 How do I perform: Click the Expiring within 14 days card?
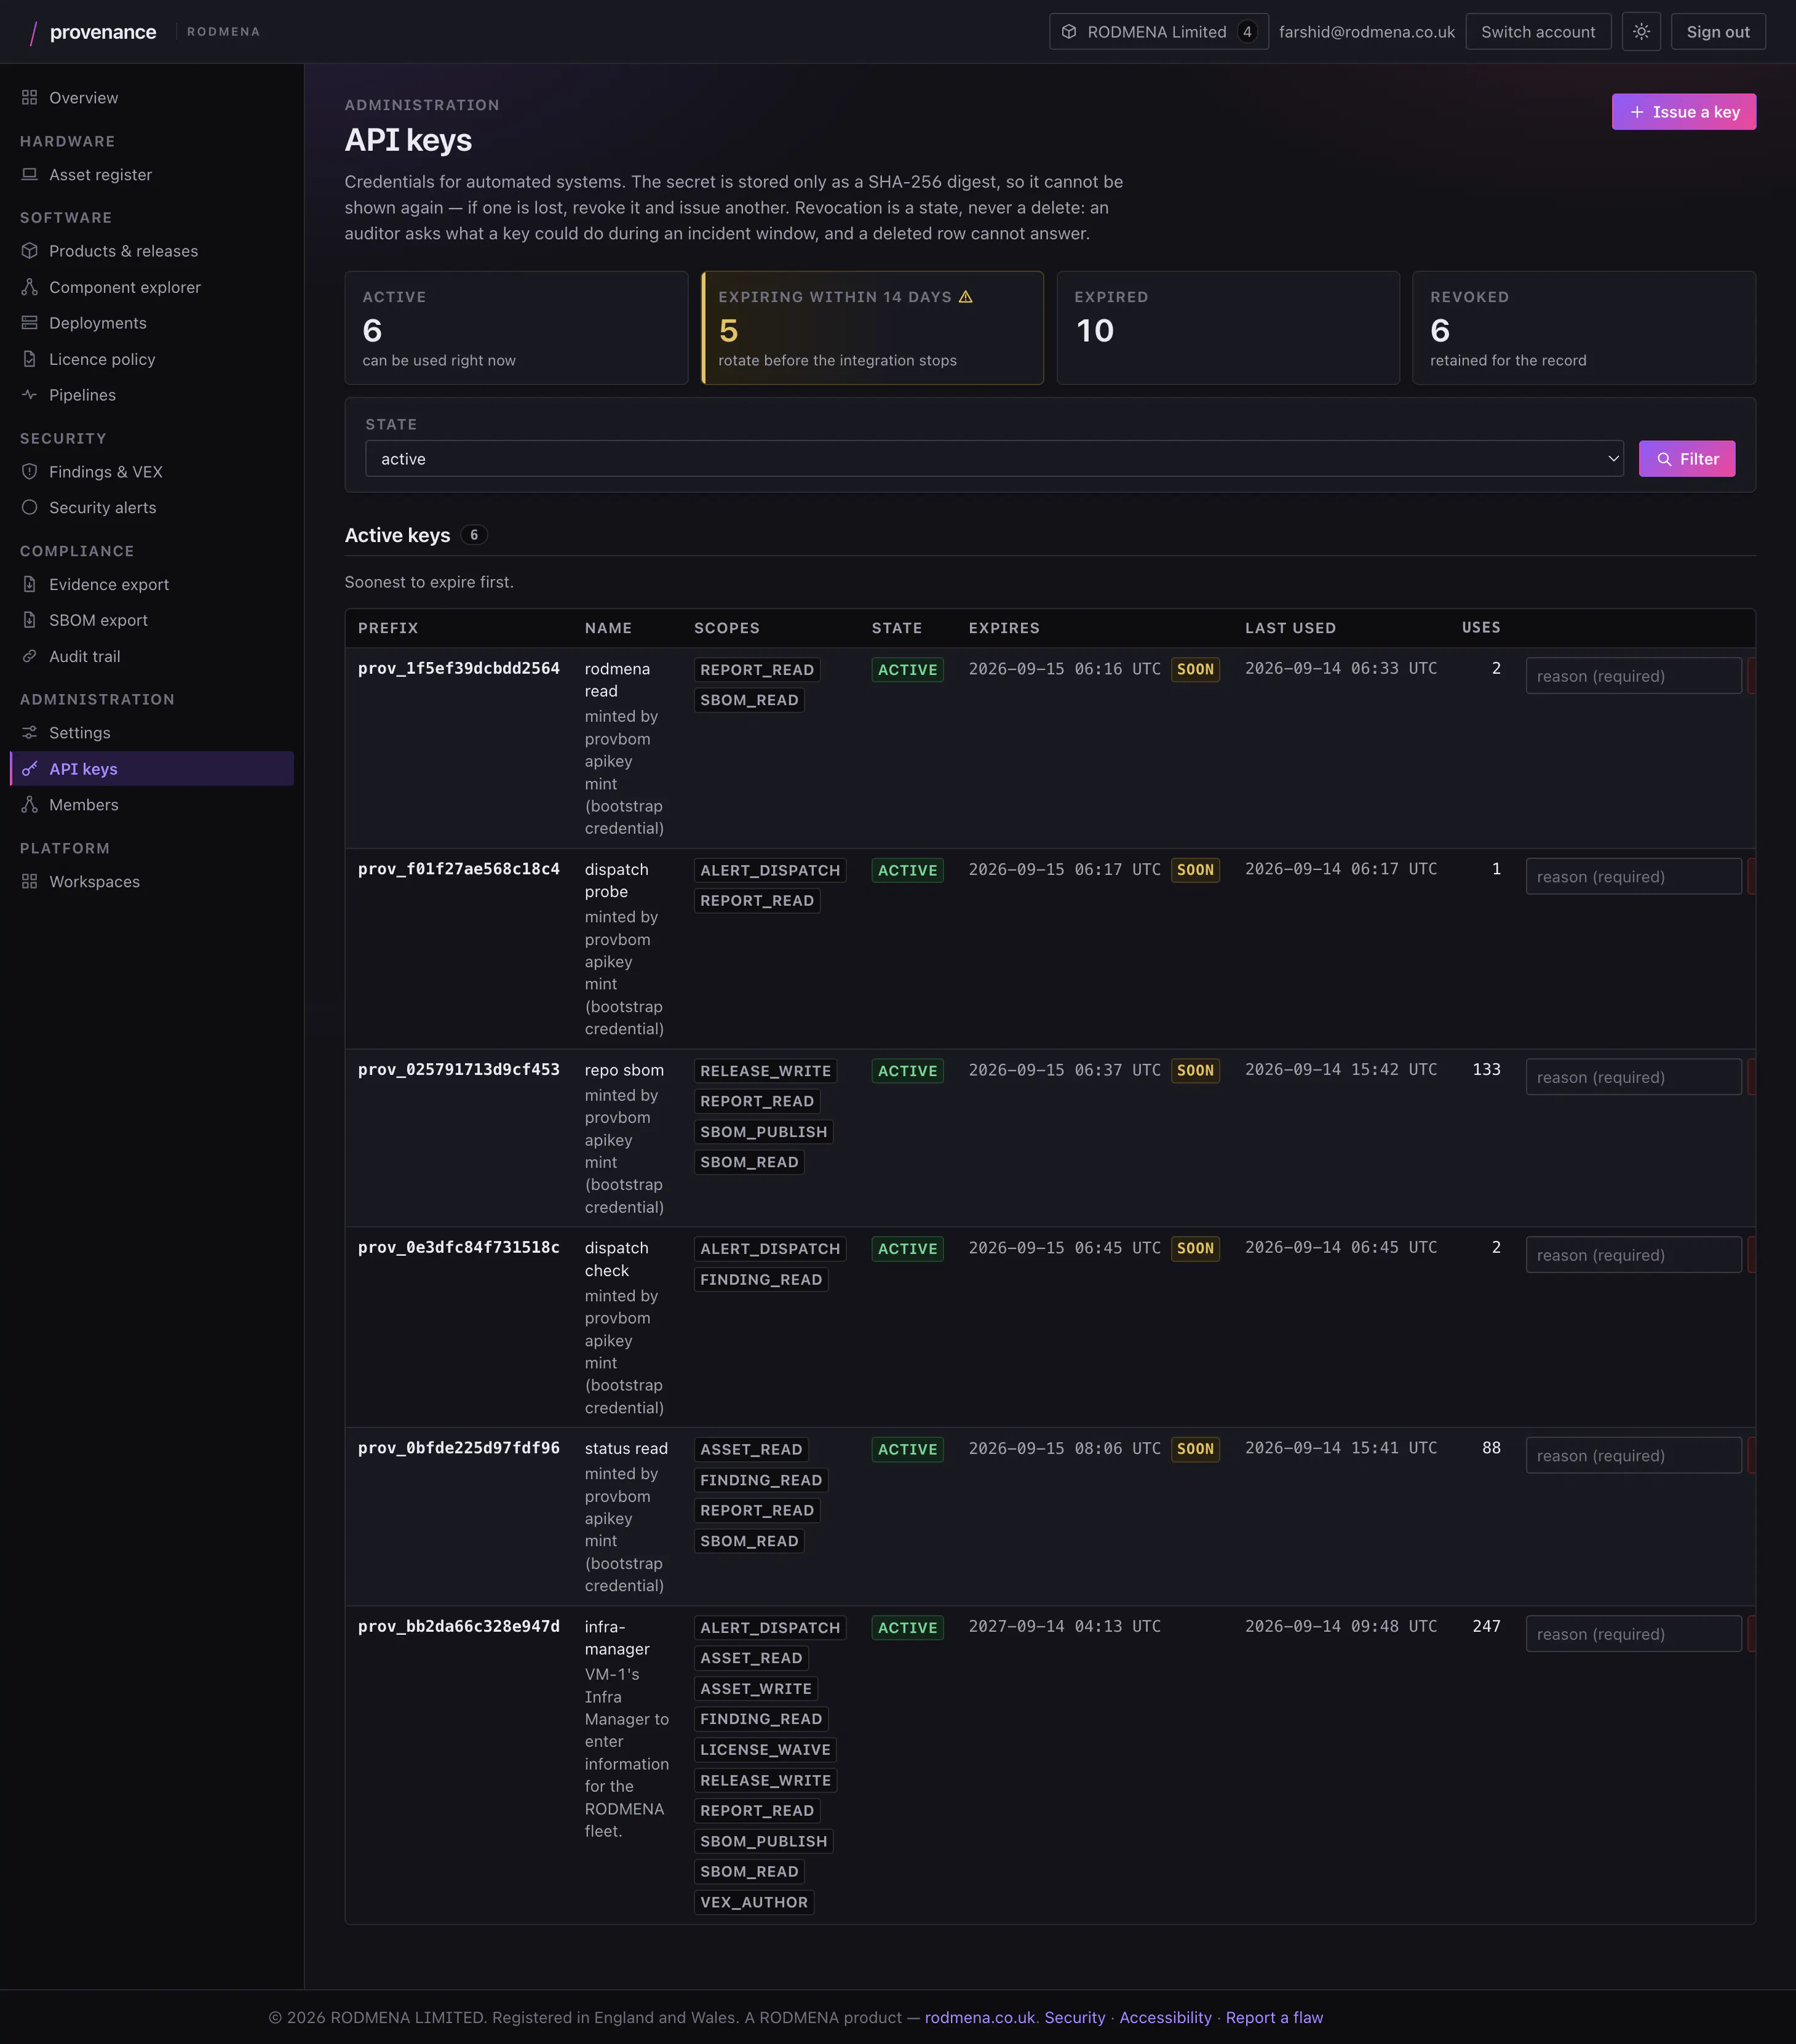[873, 328]
